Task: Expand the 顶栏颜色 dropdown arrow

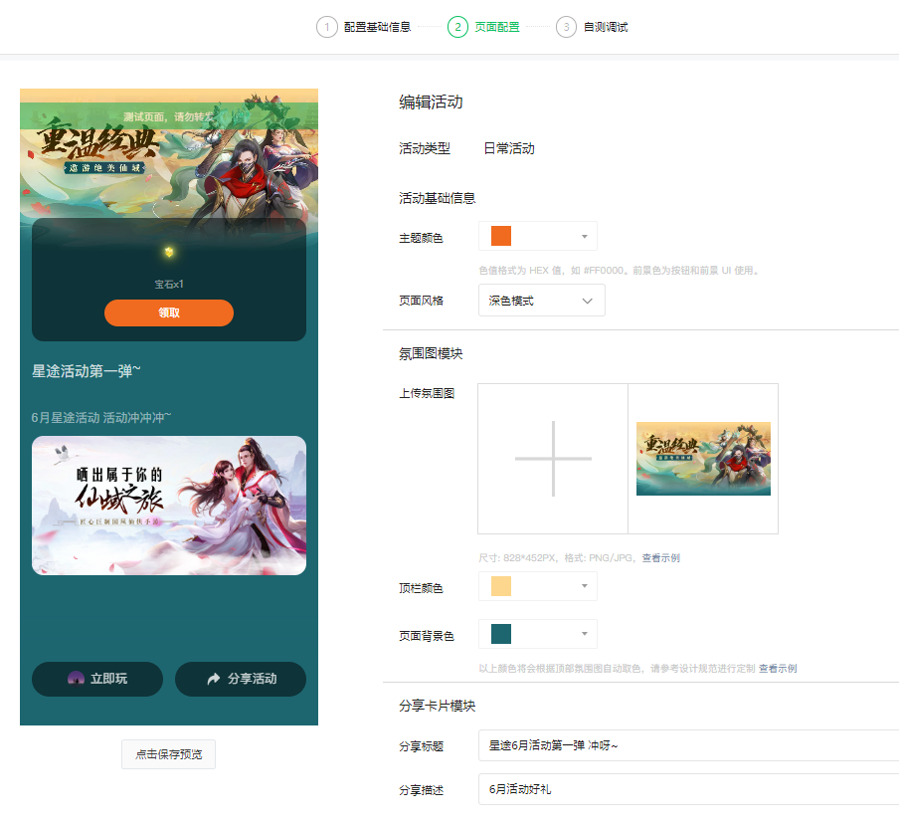Action: point(584,586)
